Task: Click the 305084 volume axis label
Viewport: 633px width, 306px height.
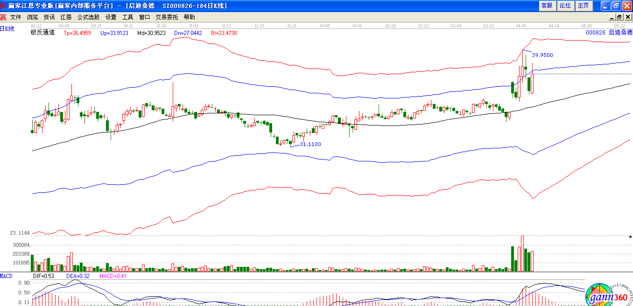Action: (x=21, y=245)
